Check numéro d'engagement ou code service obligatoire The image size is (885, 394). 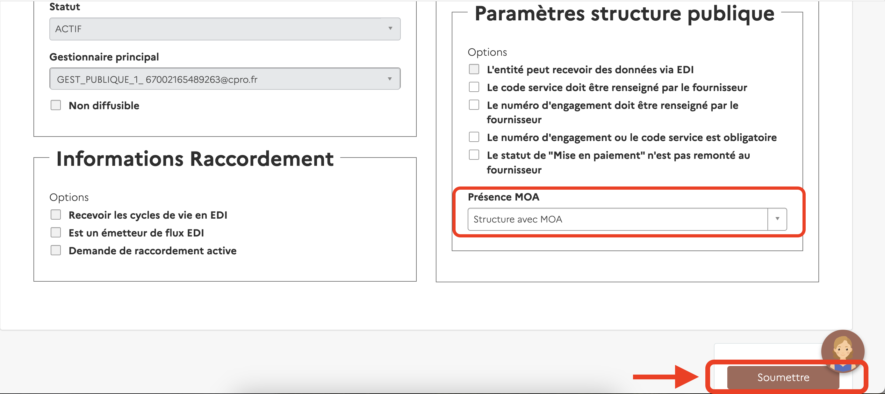tap(474, 137)
